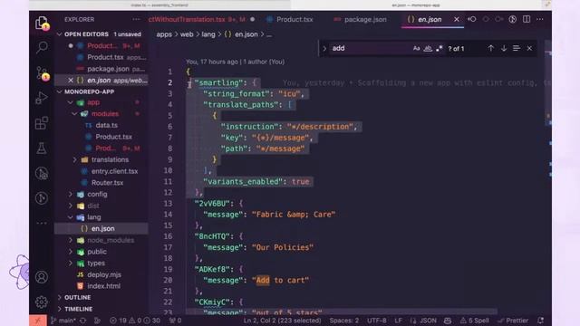Open errors and warnings in status bar
The image size is (580, 326).
point(135,321)
